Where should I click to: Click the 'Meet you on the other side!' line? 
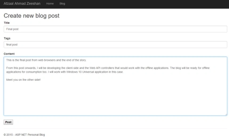[x=23, y=80]
